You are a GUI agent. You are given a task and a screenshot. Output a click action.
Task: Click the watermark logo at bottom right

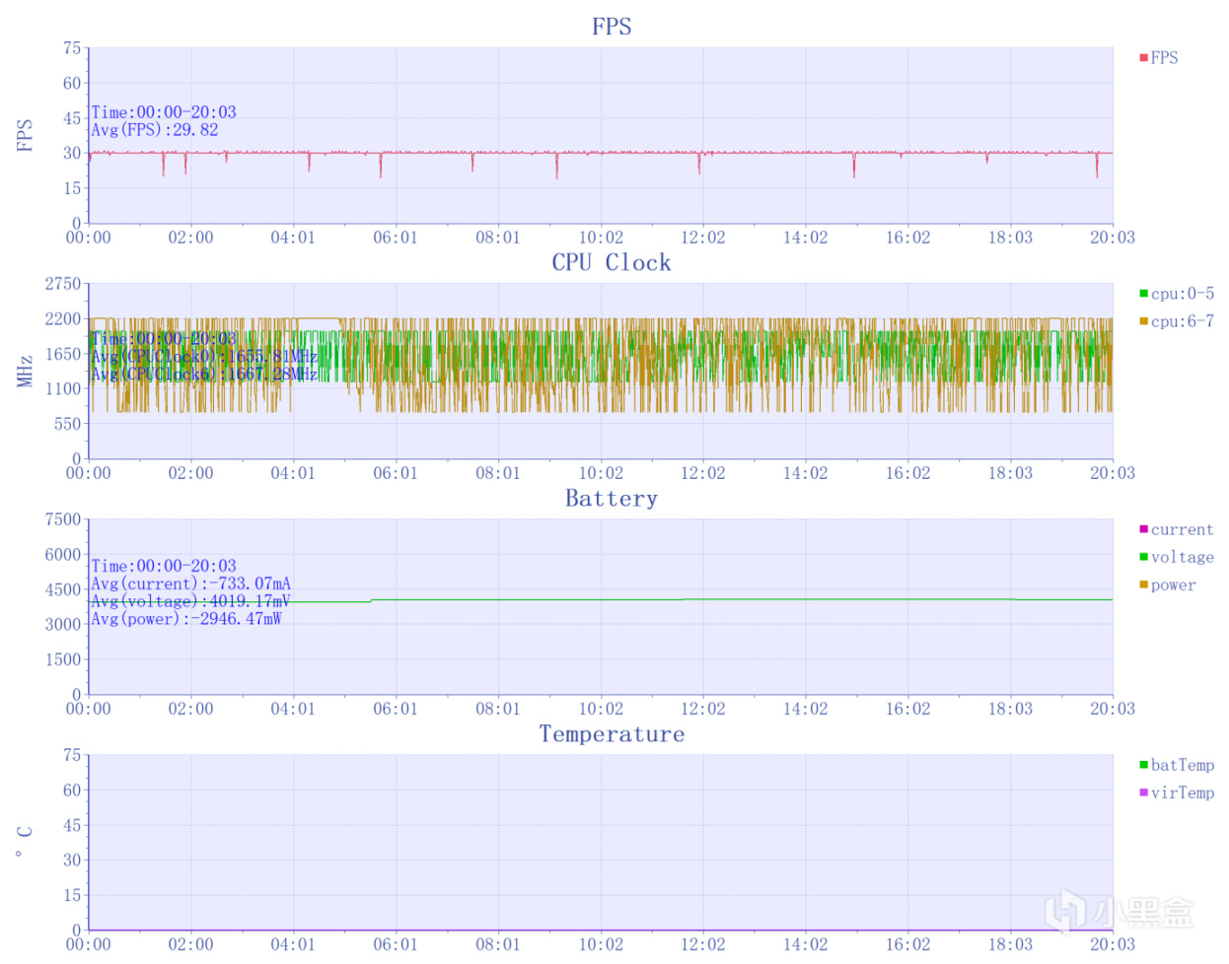tap(1119, 912)
